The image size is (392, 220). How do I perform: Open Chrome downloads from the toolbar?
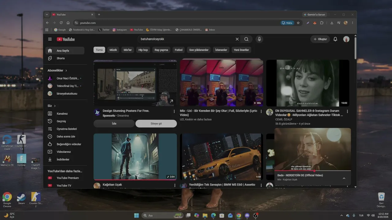coord(332,23)
